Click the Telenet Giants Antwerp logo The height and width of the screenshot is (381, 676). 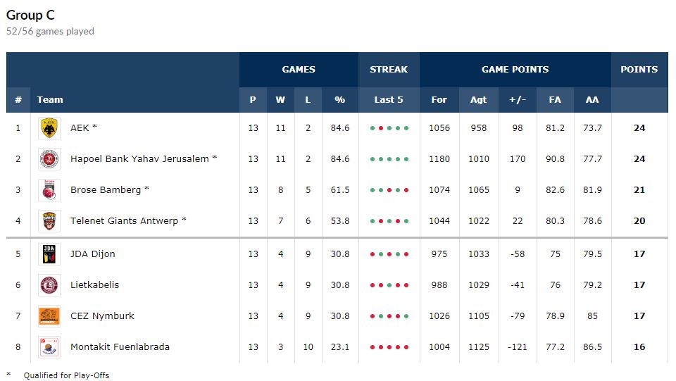pyautogui.click(x=49, y=221)
